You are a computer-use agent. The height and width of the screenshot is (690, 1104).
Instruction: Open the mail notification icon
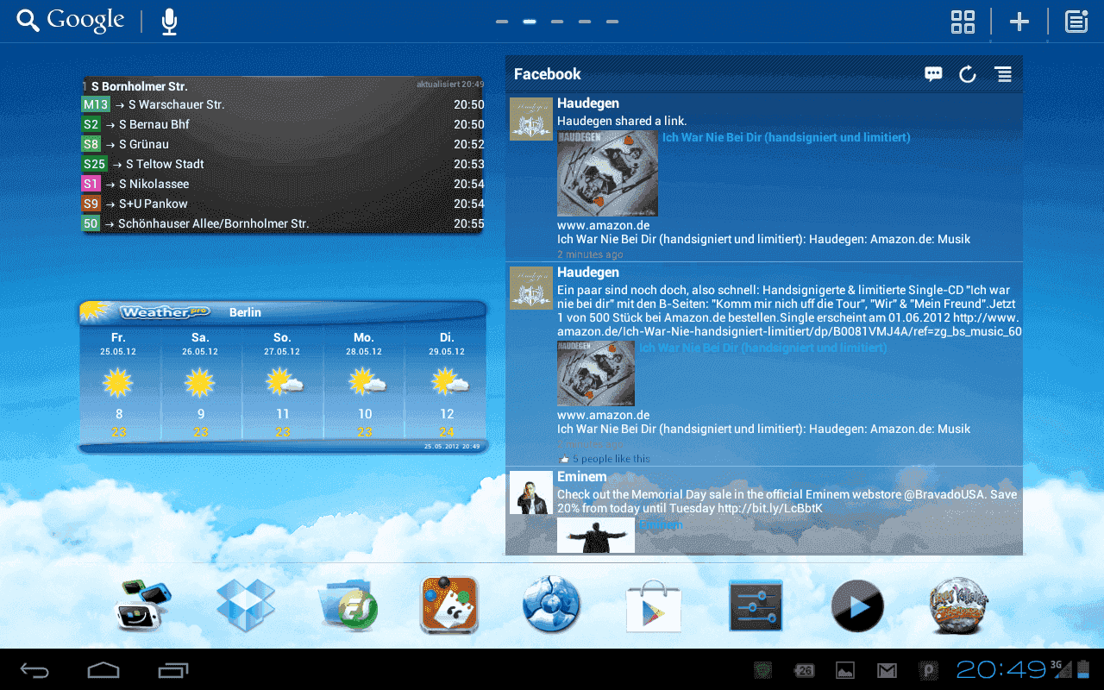point(887,670)
